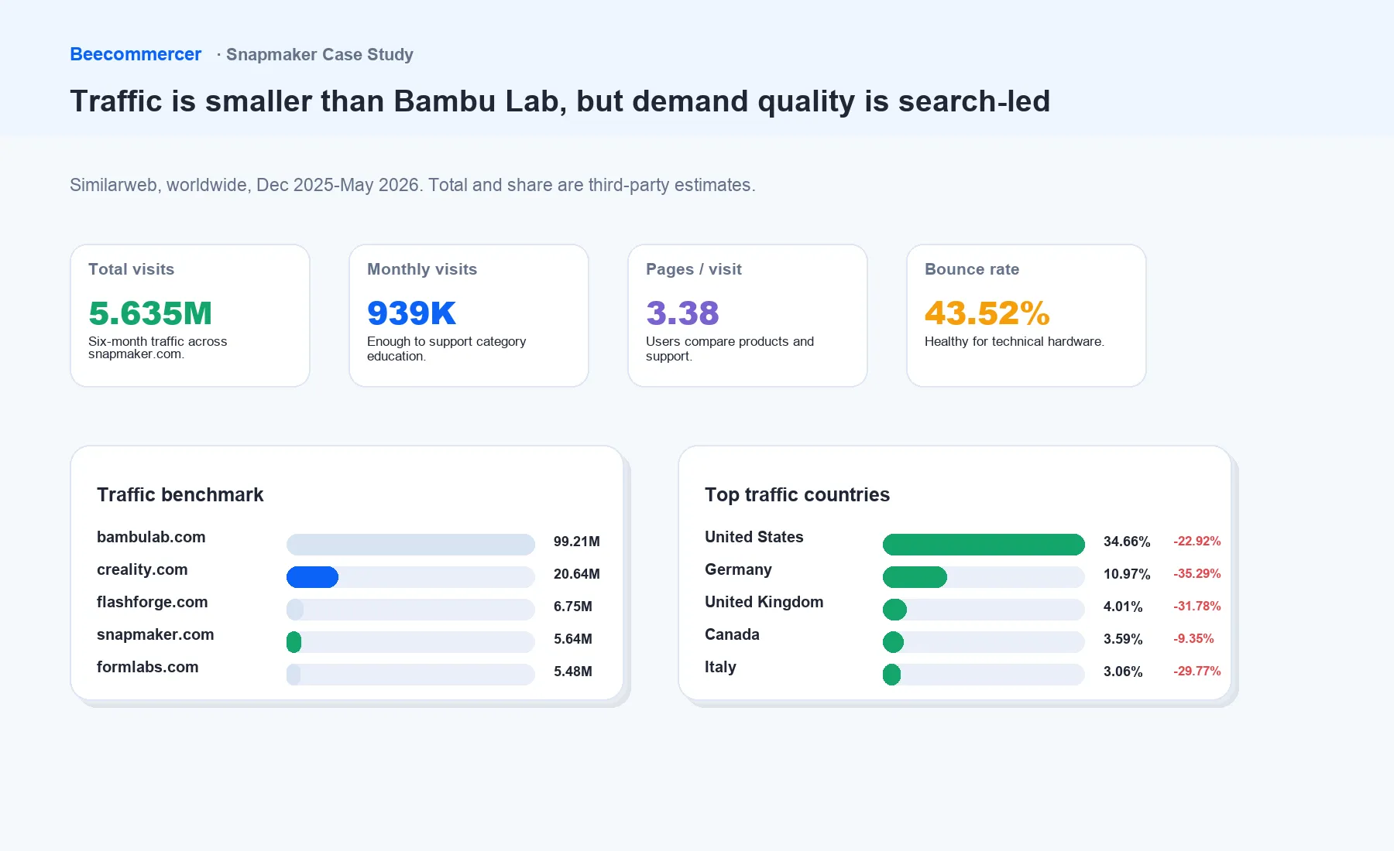Click the Canada row label

pos(732,634)
